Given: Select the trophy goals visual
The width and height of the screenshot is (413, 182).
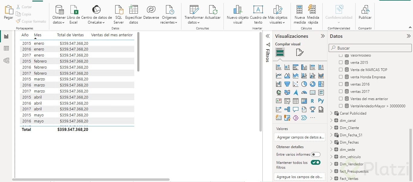Looking at the screenshot, I should [313, 109].
